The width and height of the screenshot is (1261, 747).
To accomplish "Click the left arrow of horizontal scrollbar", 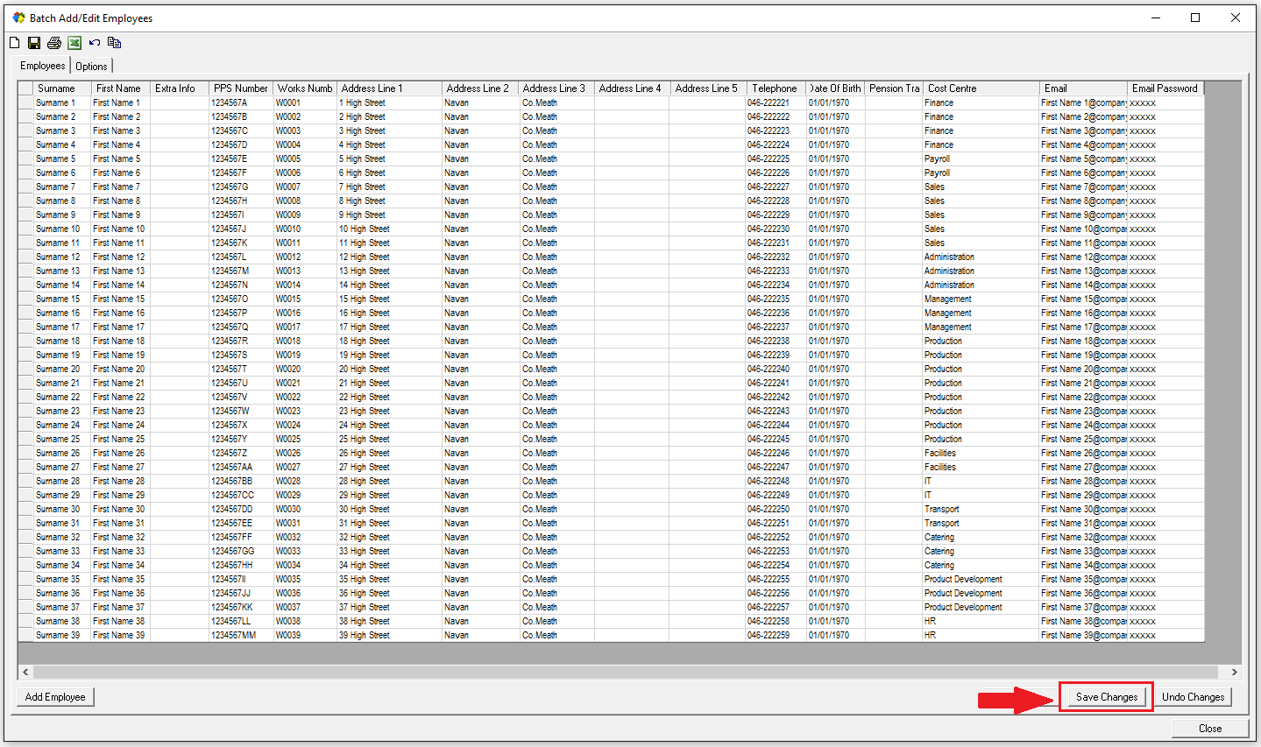I will click(x=25, y=673).
